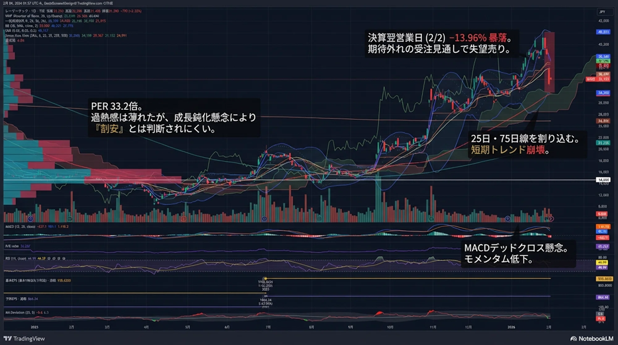Click the 11月 time axis label
618x345 pixels.
pyautogui.click(x=433, y=327)
